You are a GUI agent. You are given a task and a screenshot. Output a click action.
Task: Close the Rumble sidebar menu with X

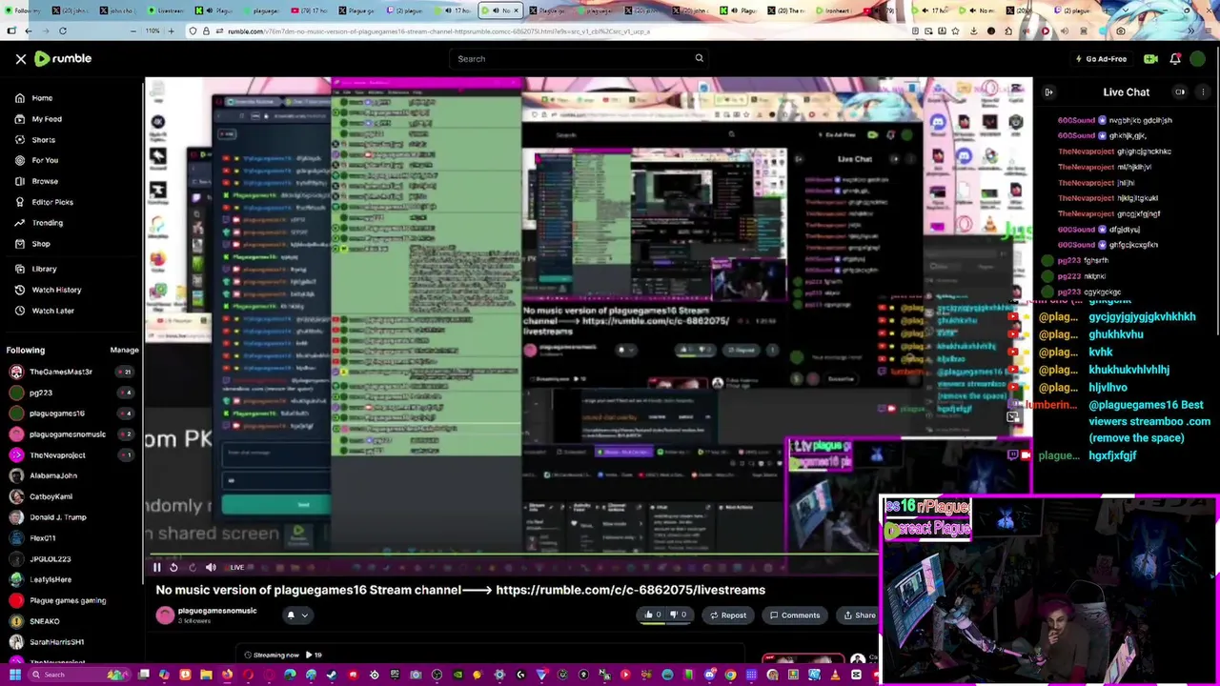coord(20,59)
